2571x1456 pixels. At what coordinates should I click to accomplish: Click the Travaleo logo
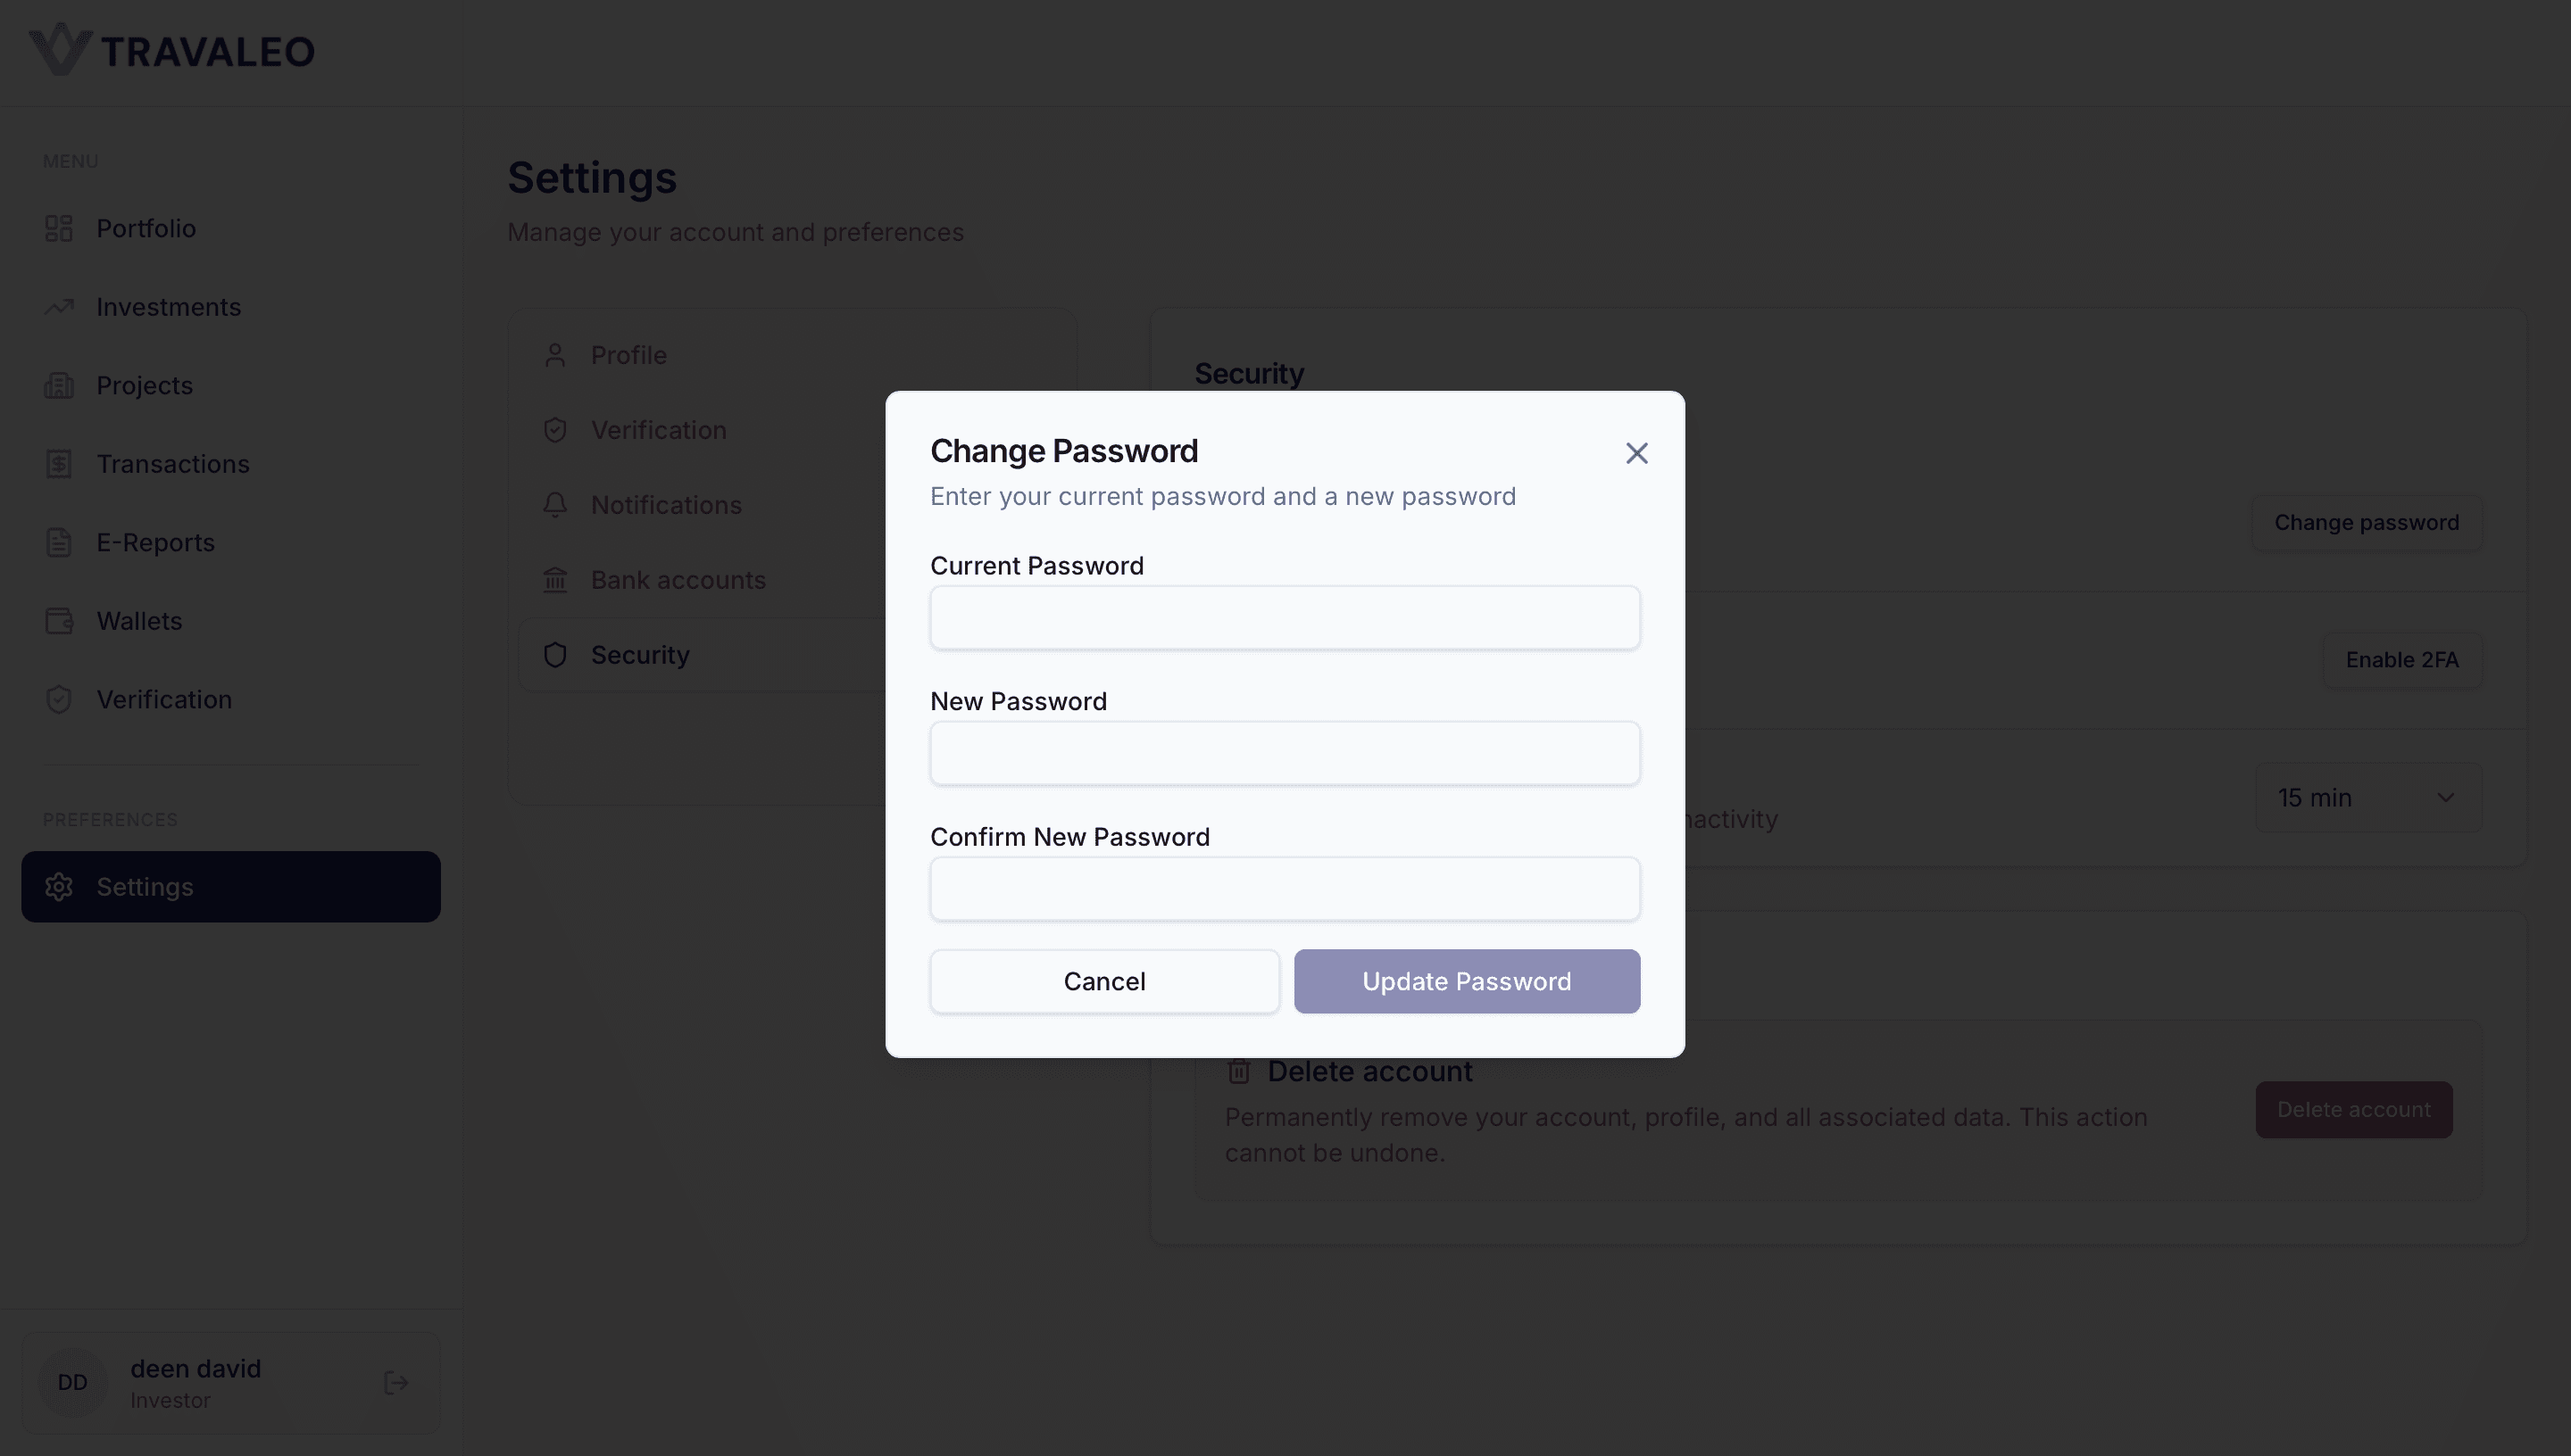point(172,50)
